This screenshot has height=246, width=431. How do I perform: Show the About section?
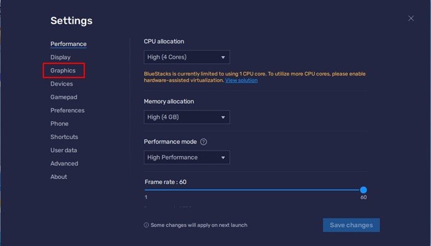pyautogui.click(x=58, y=177)
